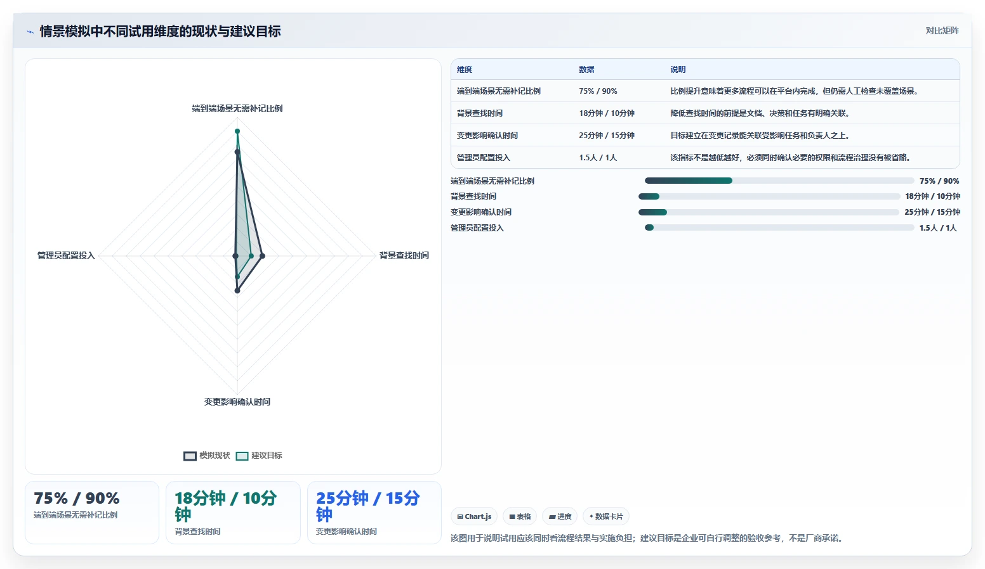Click description starting with 该指标不是越低越好

click(791, 158)
